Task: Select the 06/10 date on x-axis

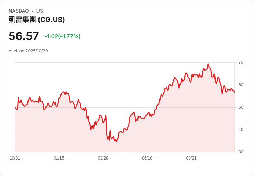Action: coord(147,158)
